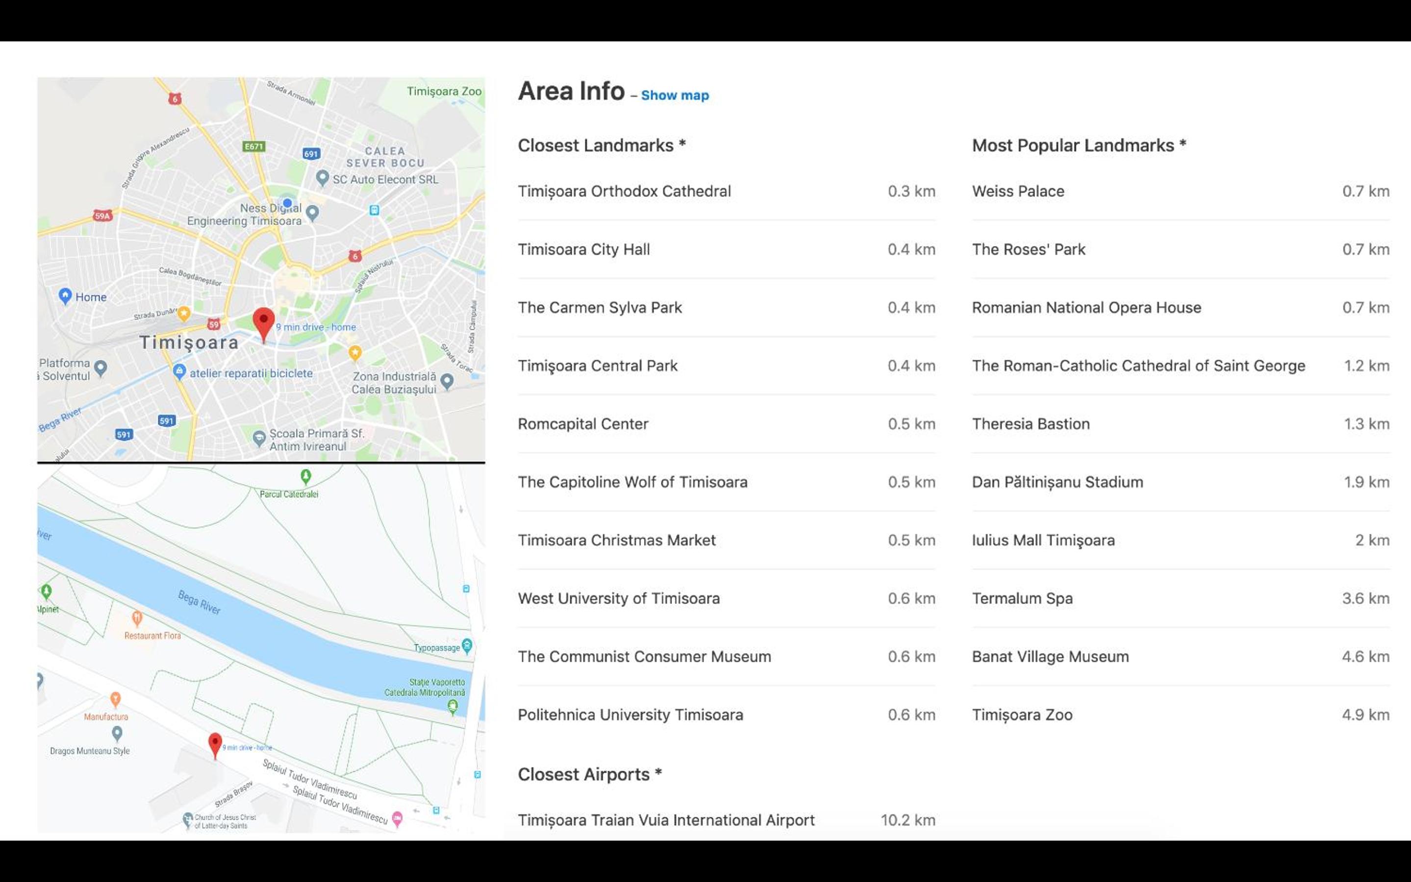Click Roman-Catholic Cathedral of Saint George
Image resolution: width=1411 pixels, height=882 pixels.
(x=1181, y=366)
